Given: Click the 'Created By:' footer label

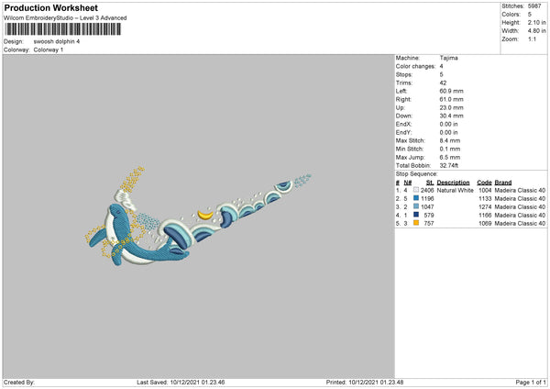Looking at the screenshot, I should click(x=19, y=382).
